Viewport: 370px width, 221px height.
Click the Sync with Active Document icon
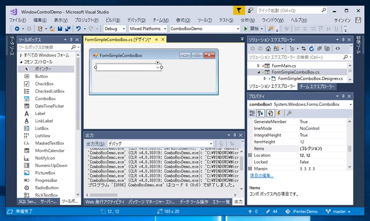(x=304, y=49)
